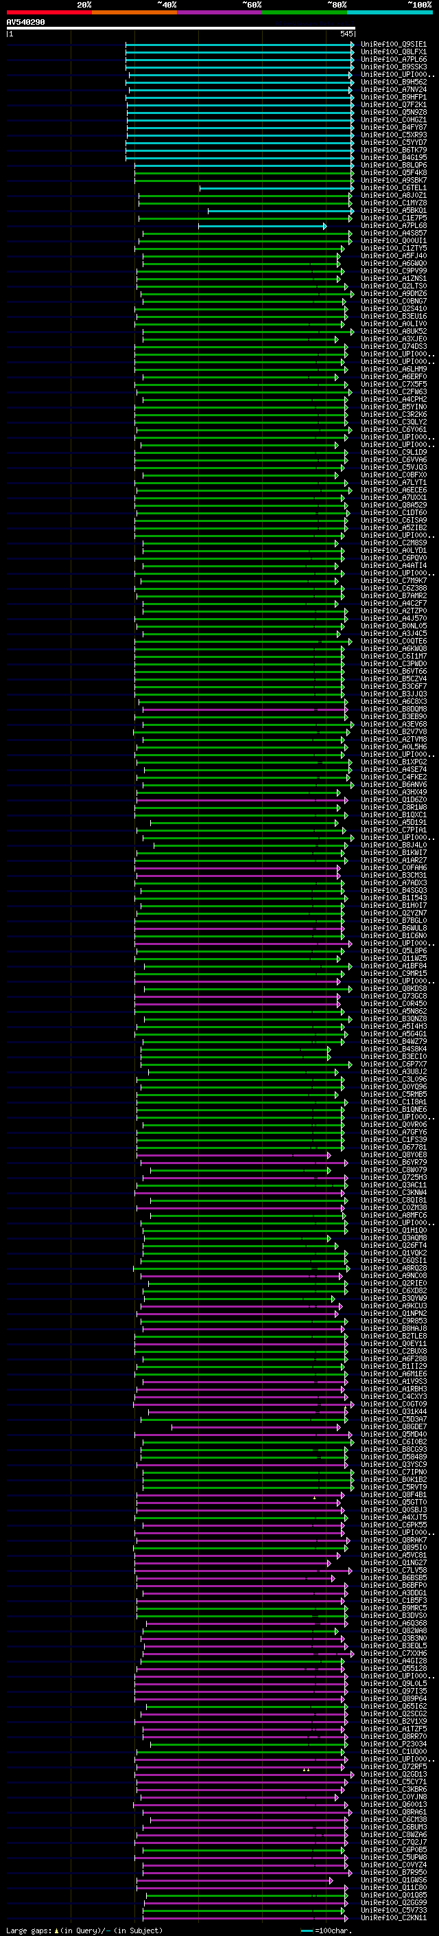The height and width of the screenshot is (1936, 439).
Task: Select the UniRef100_A3DDG1 label
Action: tap(393, 1594)
